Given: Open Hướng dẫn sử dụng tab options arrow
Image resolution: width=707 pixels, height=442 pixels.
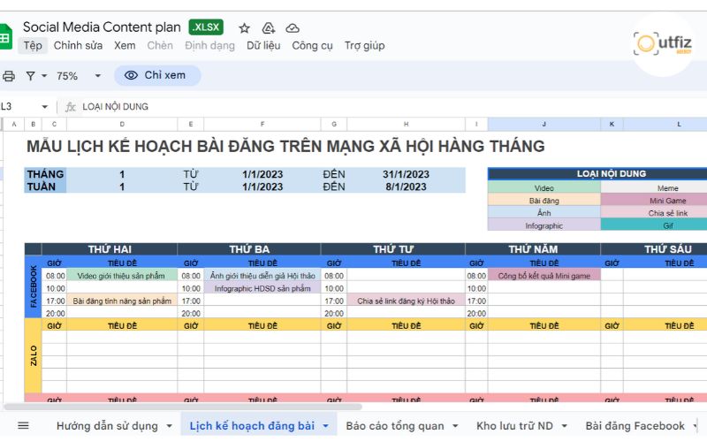Looking at the screenshot, I should pyautogui.click(x=169, y=426).
